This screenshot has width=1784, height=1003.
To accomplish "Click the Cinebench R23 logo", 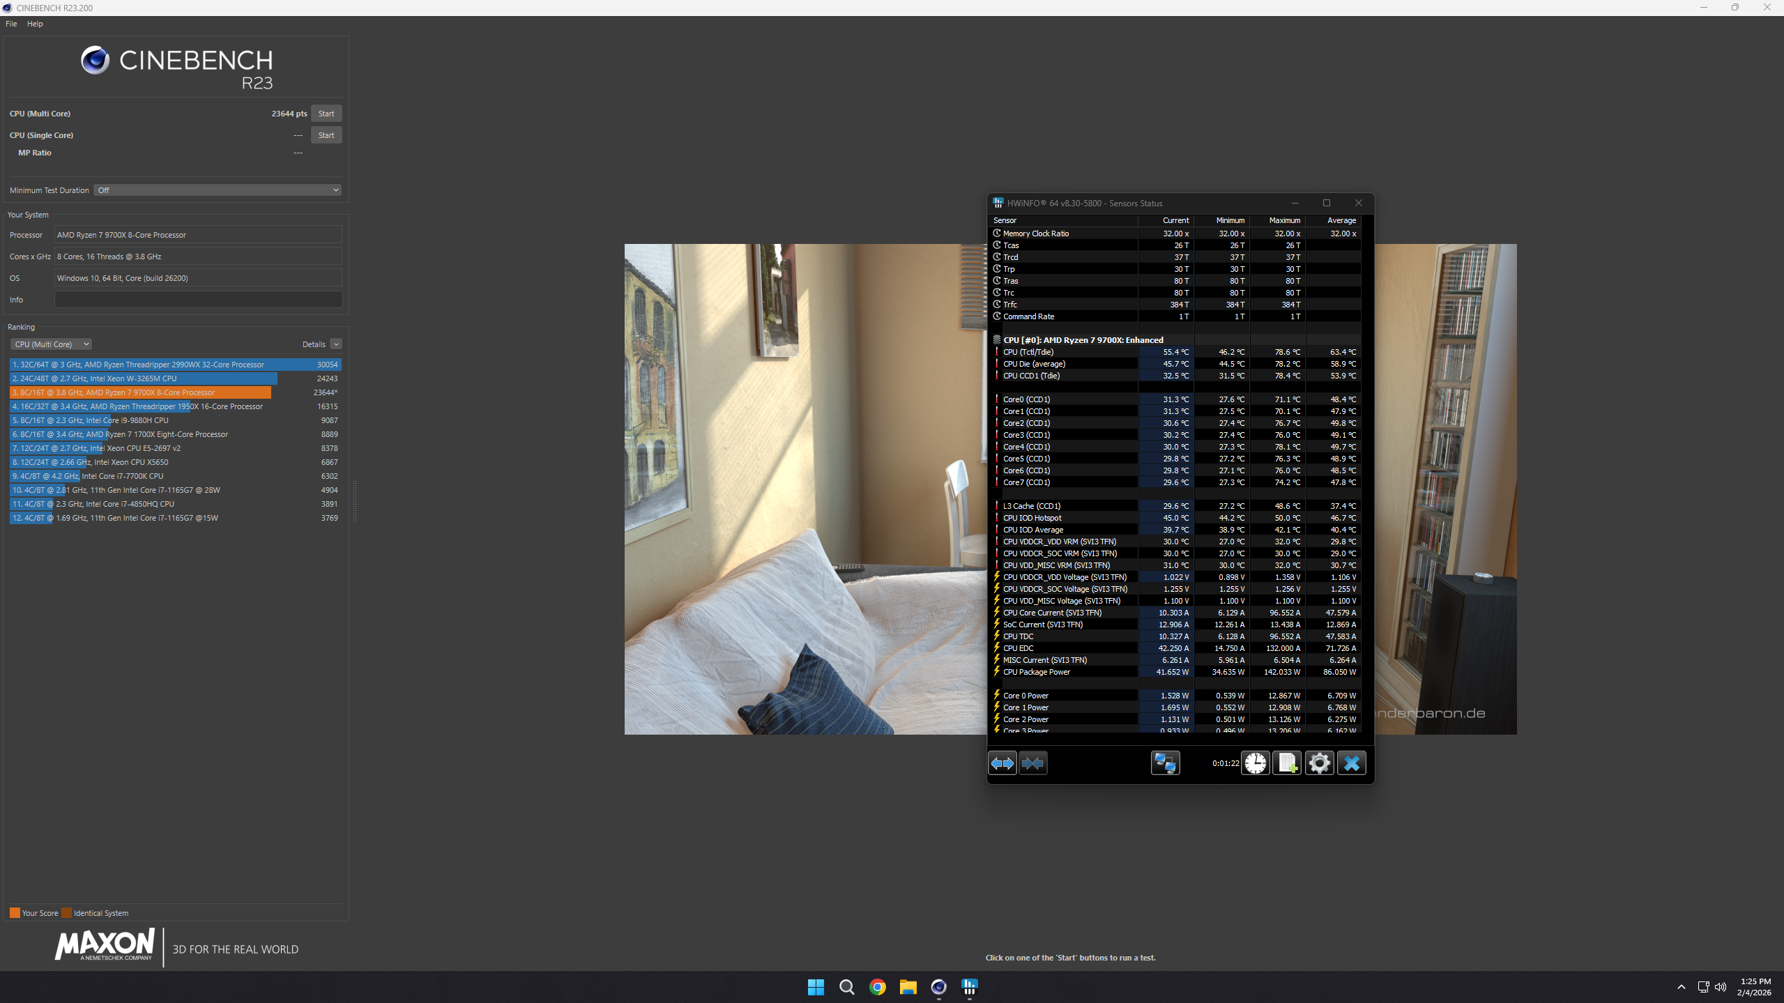I will pyautogui.click(x=176, y=68).
